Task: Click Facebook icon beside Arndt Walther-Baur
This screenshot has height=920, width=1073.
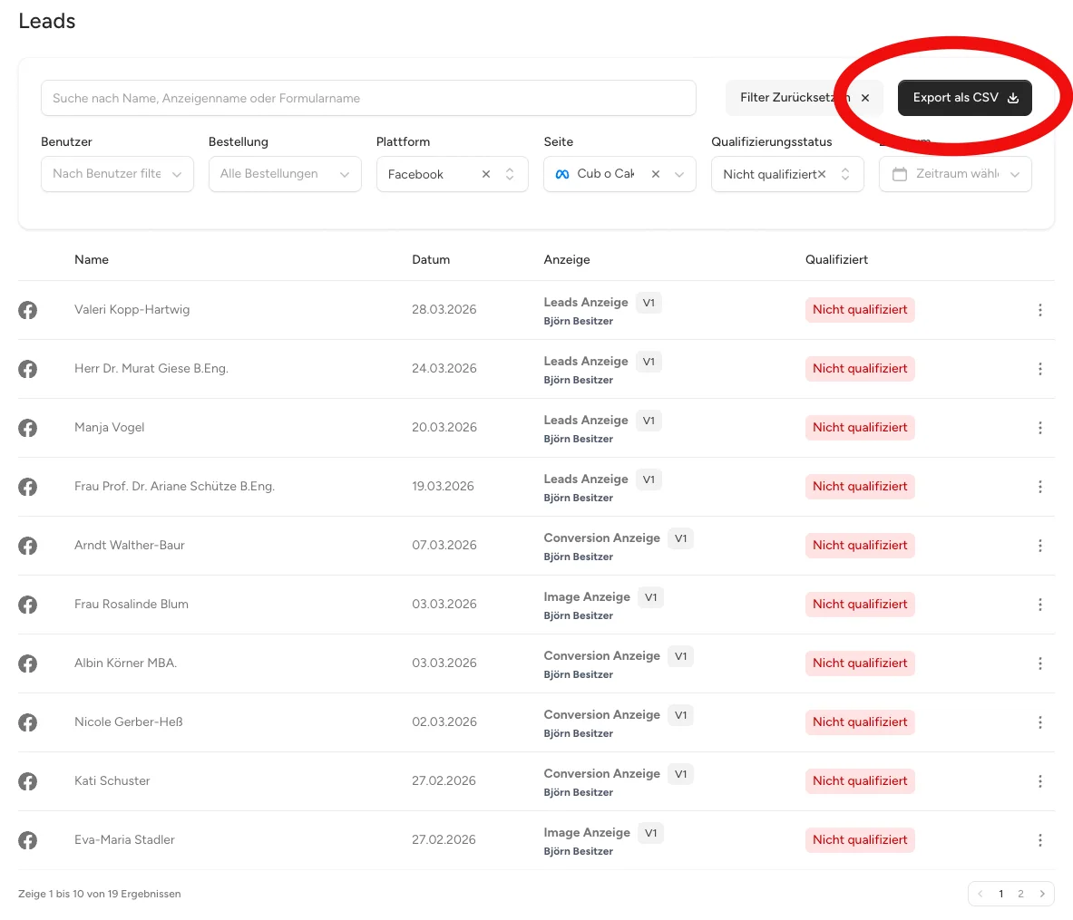Action: tap(27, 545)
